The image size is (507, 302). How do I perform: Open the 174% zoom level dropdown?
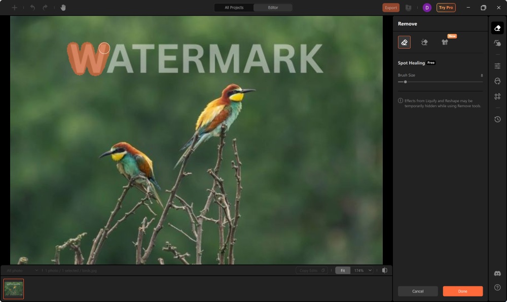pos(361,270)
